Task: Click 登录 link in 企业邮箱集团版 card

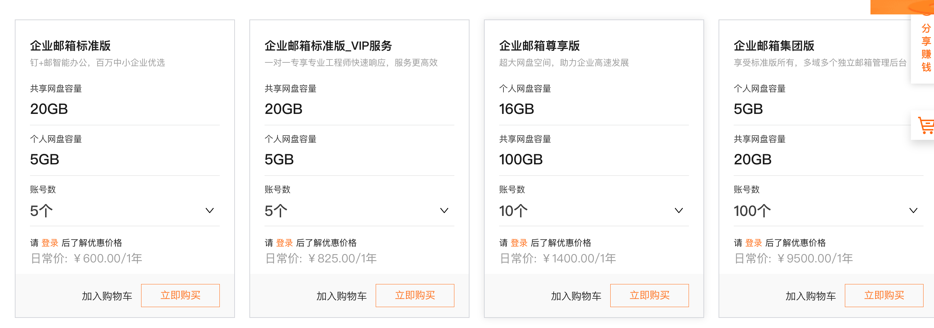Action: coord(754,243)
